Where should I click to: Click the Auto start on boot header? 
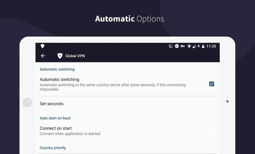[x=55, y=118]
